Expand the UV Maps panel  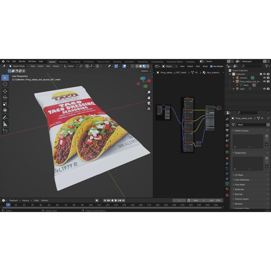(250, 175)
